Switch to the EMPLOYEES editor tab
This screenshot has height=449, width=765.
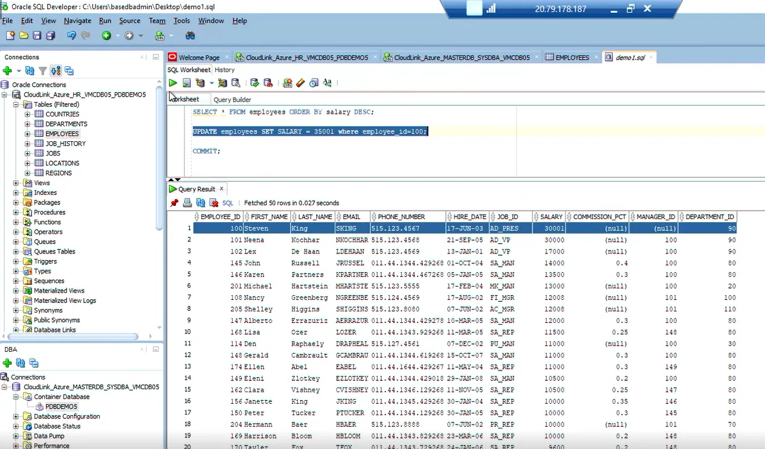click(572, 57)
